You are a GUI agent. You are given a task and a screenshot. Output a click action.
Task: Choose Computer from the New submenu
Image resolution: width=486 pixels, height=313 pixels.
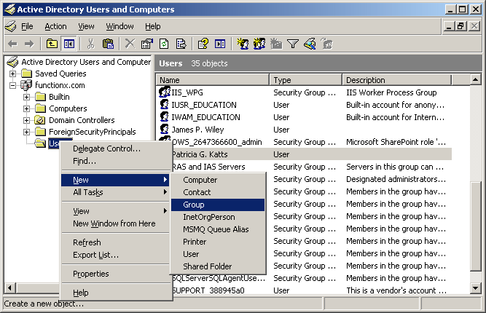(218, 180)
